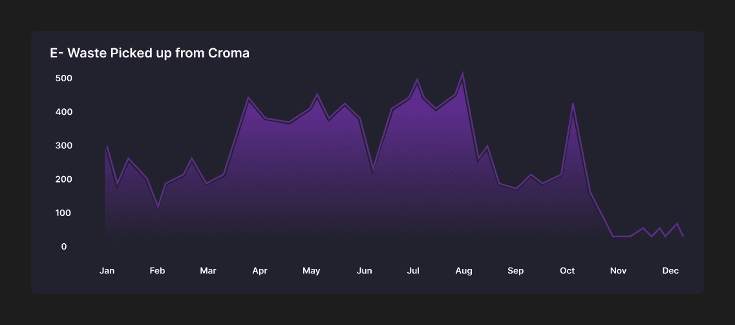Click the 100 y-axis value
The height and width of the screenshot is (325, 735).
click(x=64, y=213)
